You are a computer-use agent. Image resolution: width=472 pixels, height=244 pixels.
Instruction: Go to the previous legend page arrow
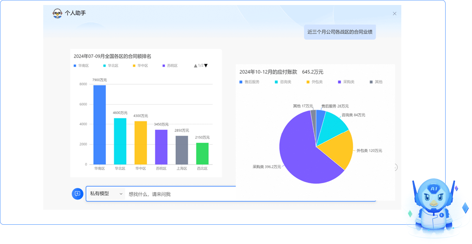click(195, 66)
